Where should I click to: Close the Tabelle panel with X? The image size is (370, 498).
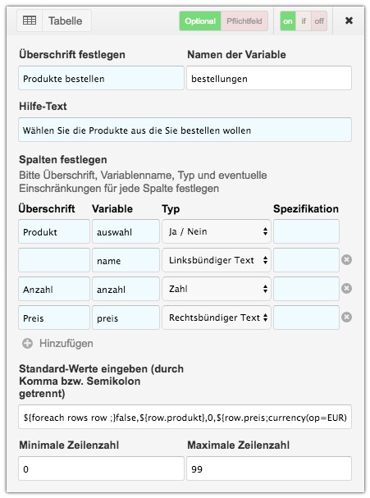click(349, 21)
